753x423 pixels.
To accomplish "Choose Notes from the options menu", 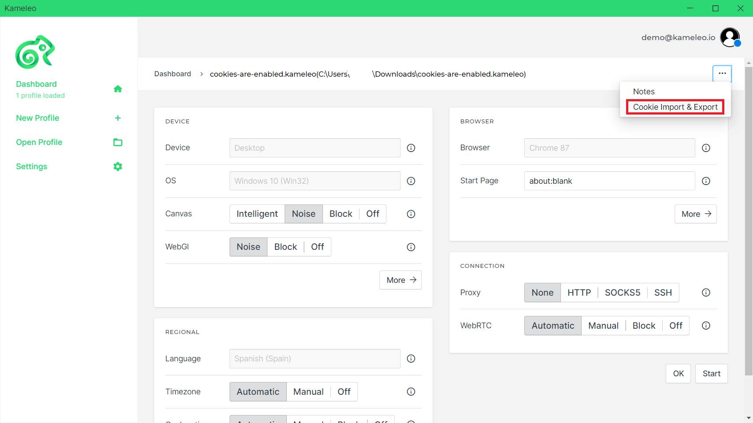I will click(644, 92).
